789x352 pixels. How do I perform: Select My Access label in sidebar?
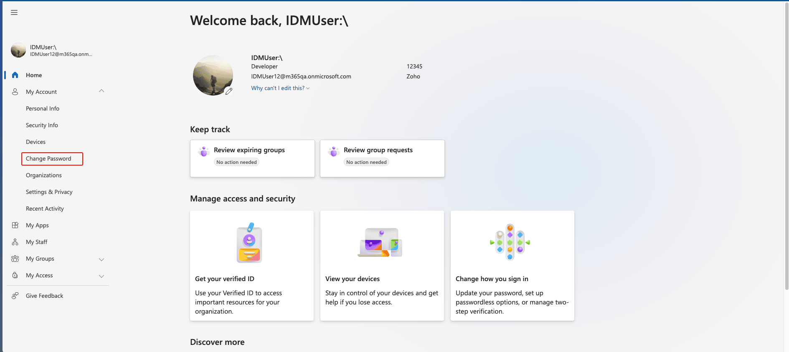pyautogui.click(x=39, y=275)
